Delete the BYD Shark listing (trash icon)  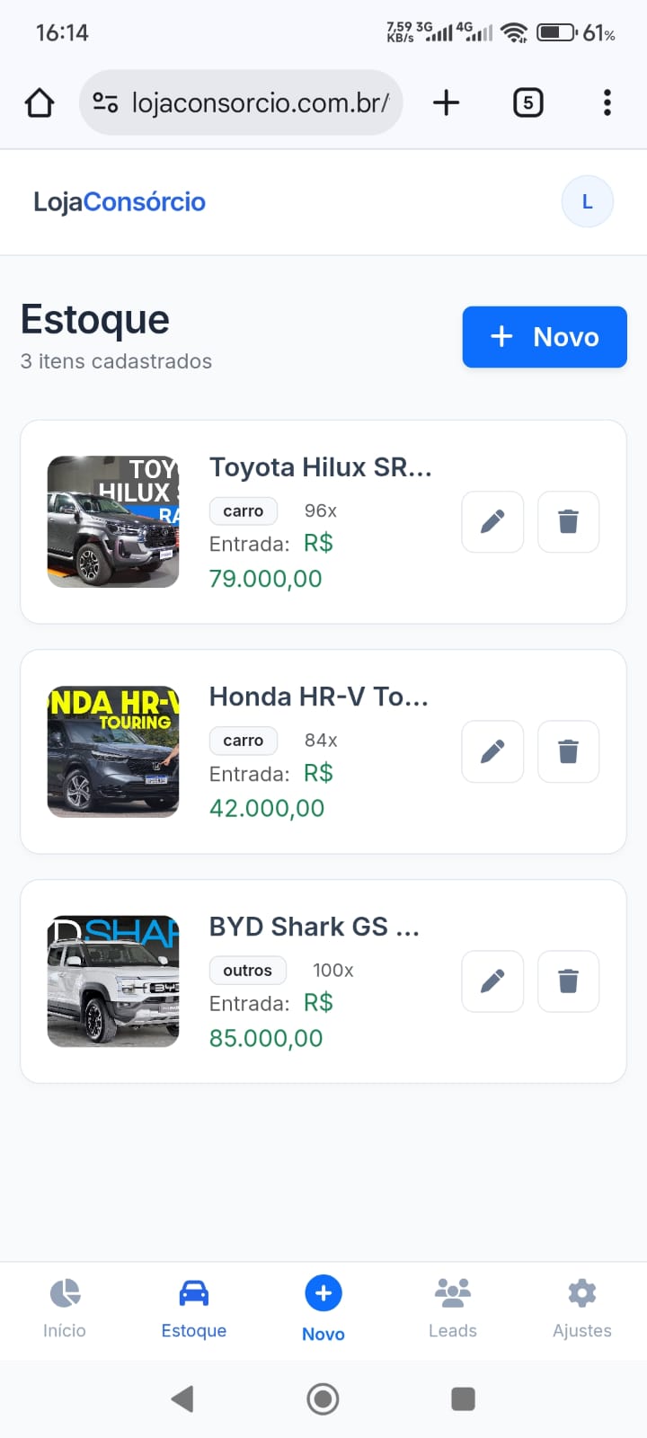(568, 981)
